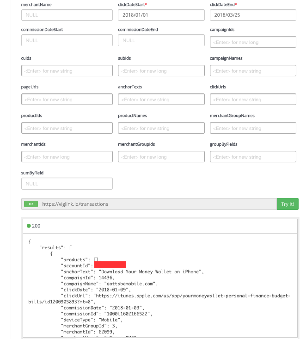Click the itunes.apple.com clickUrl value
306x339 pixels.
point(159,299)
